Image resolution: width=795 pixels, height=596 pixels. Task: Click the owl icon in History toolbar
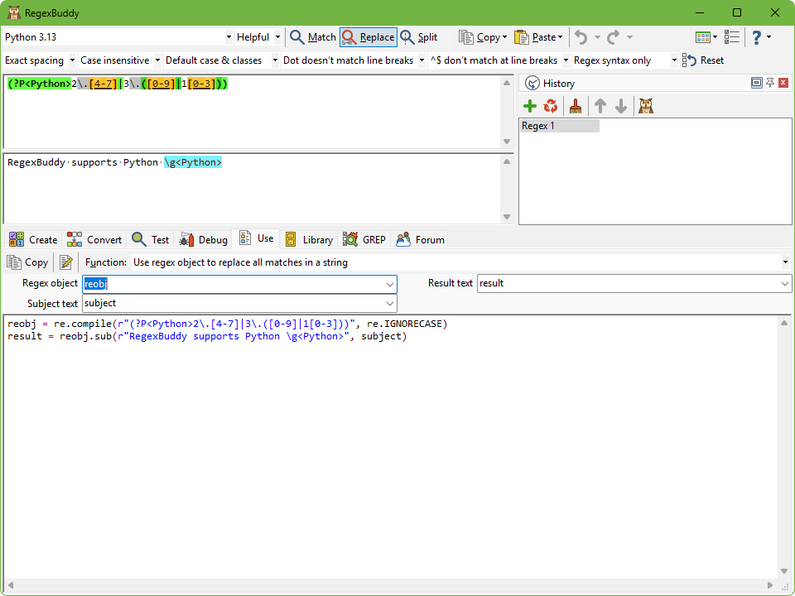(x=646, y=106)
